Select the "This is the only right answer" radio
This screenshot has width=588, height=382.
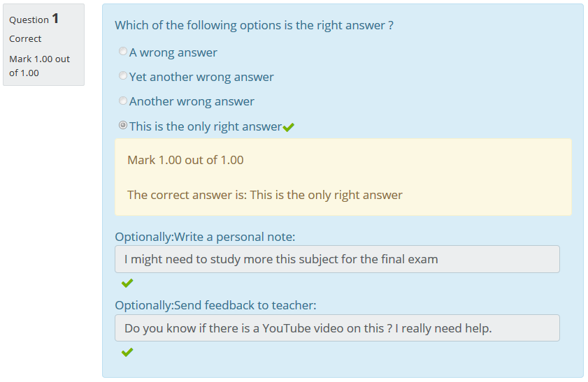(123, 126)
